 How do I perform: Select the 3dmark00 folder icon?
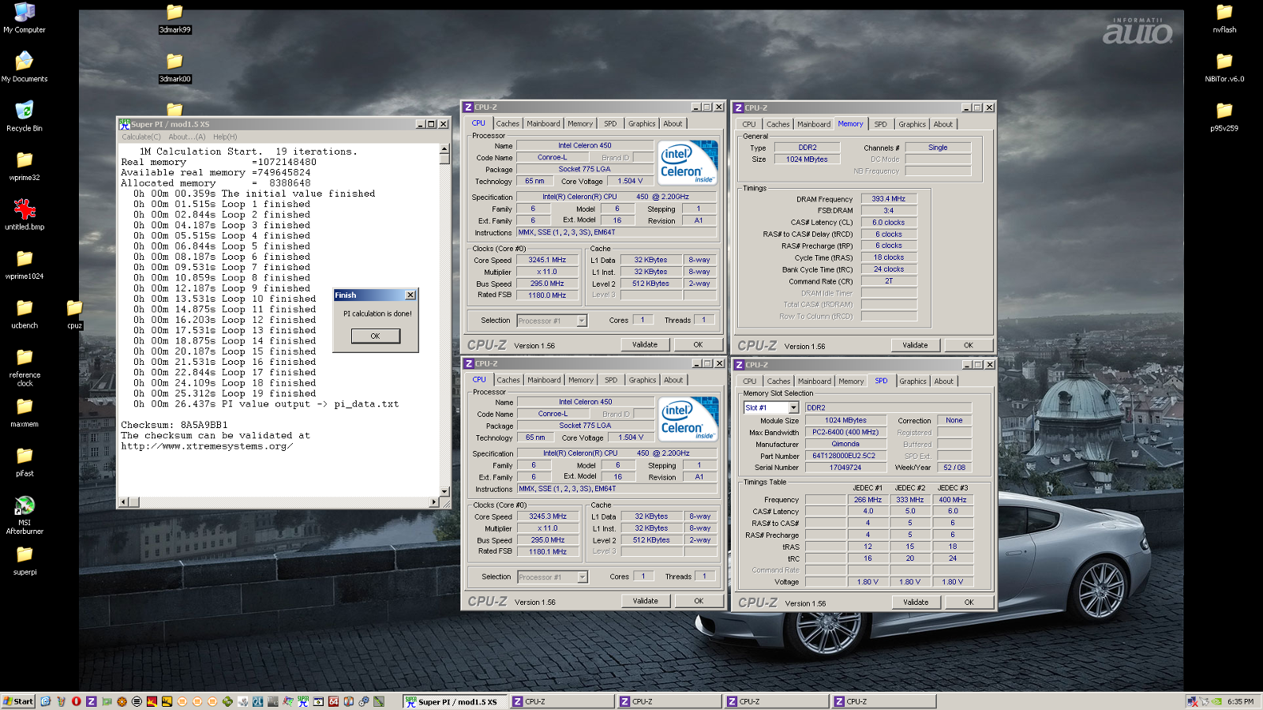coord(174,67)
